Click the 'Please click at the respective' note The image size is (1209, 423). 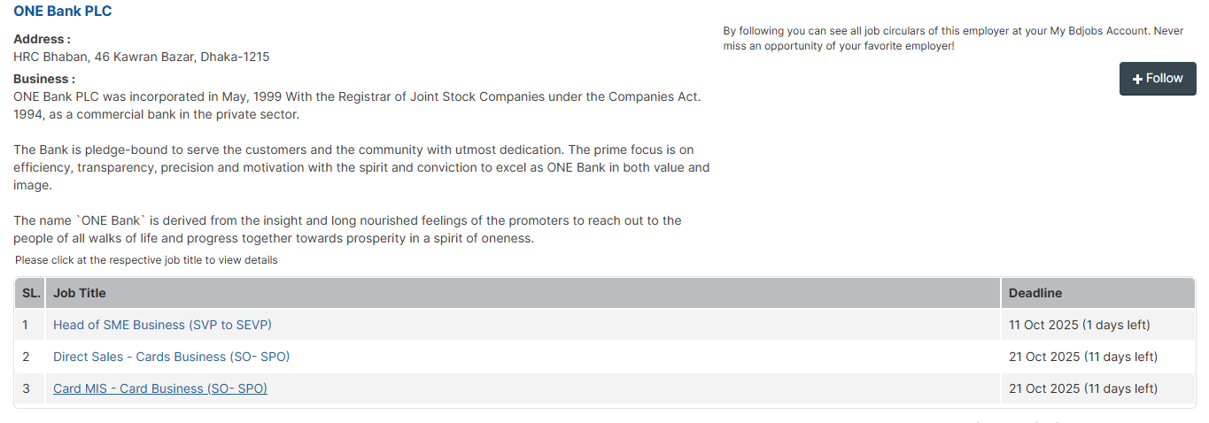[x=146, y=260]
